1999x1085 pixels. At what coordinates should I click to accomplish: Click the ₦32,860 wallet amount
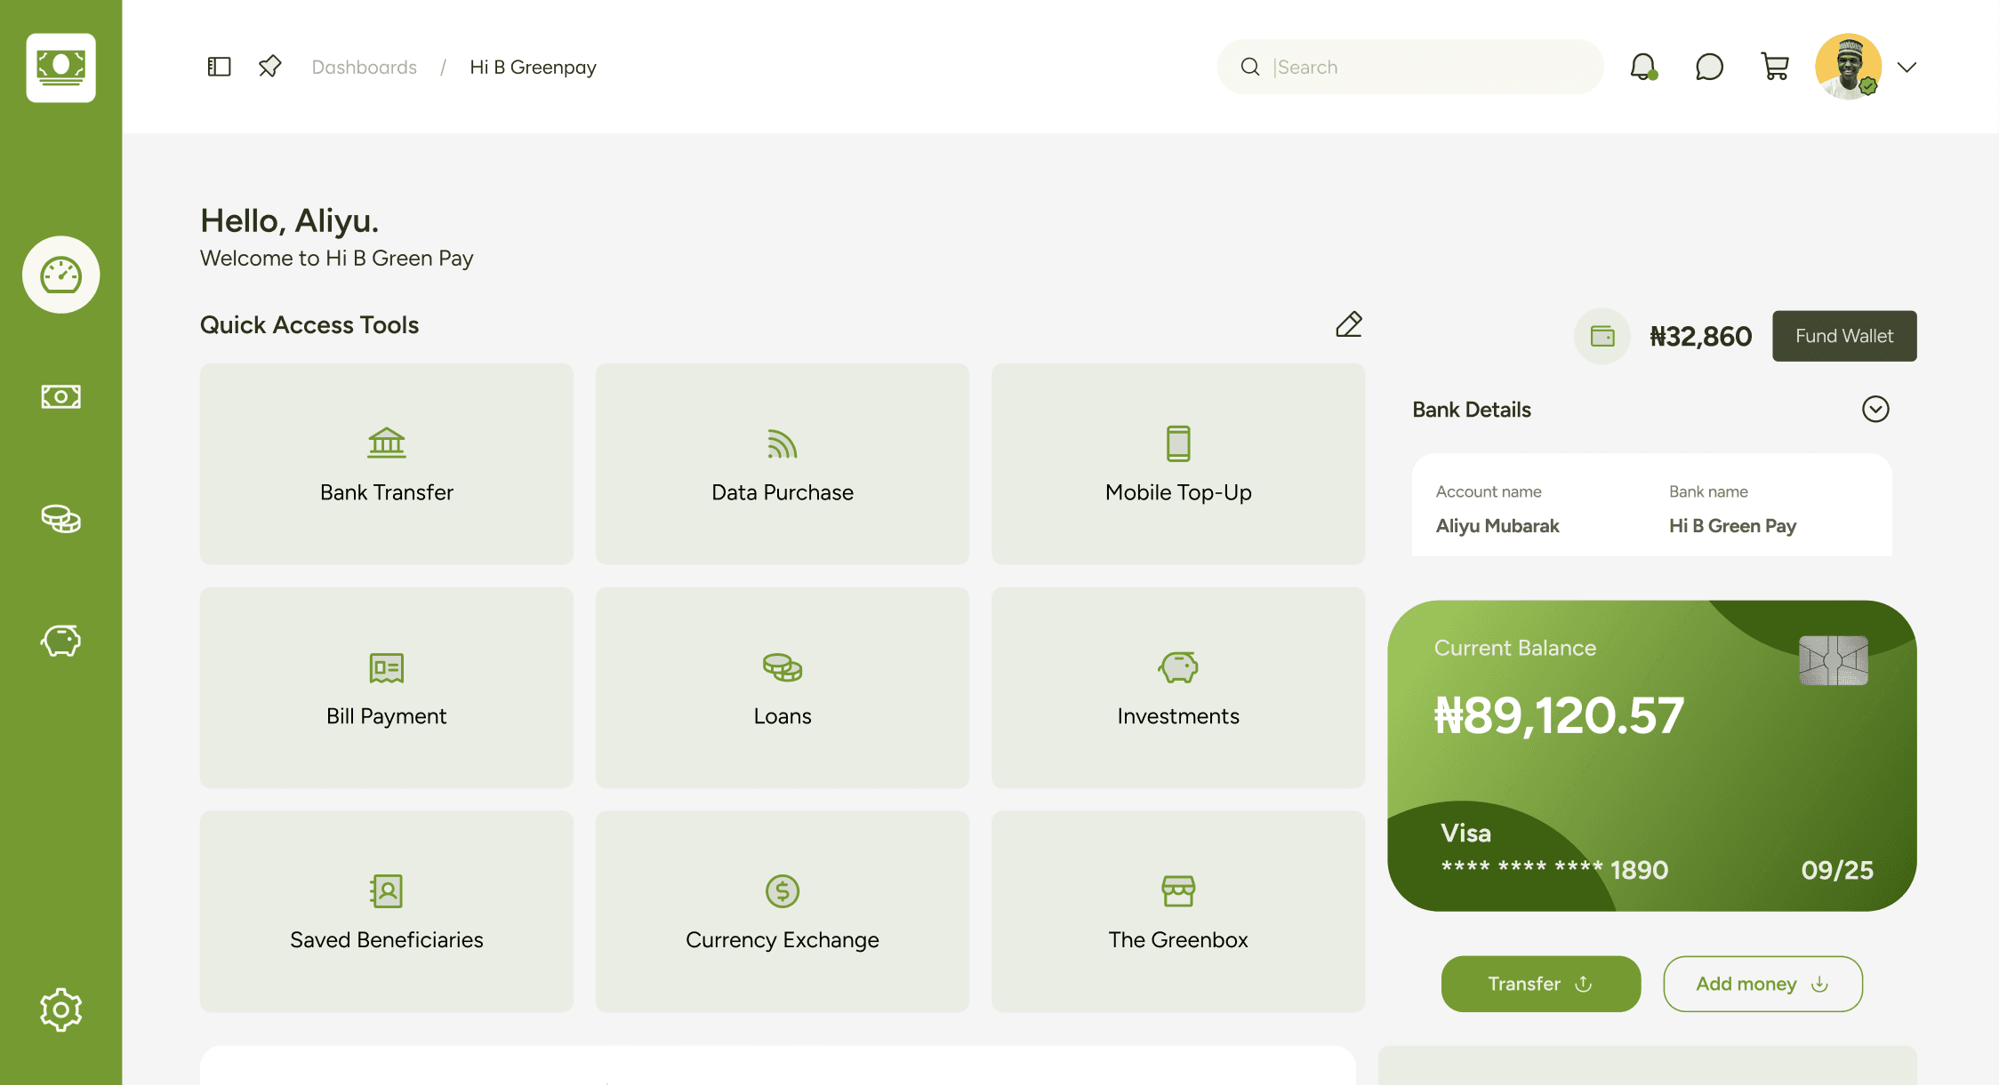[1700, 337]
